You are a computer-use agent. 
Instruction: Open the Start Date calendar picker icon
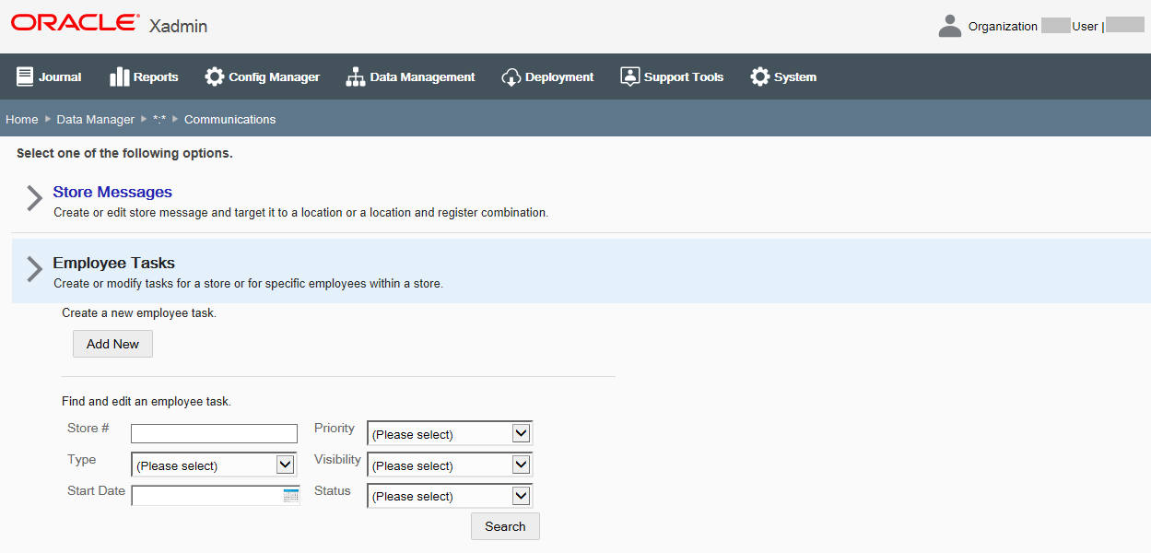click(x=292, y=495)
